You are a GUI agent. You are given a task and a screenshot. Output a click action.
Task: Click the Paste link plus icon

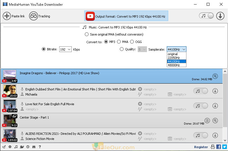click(x=7, y=16)
